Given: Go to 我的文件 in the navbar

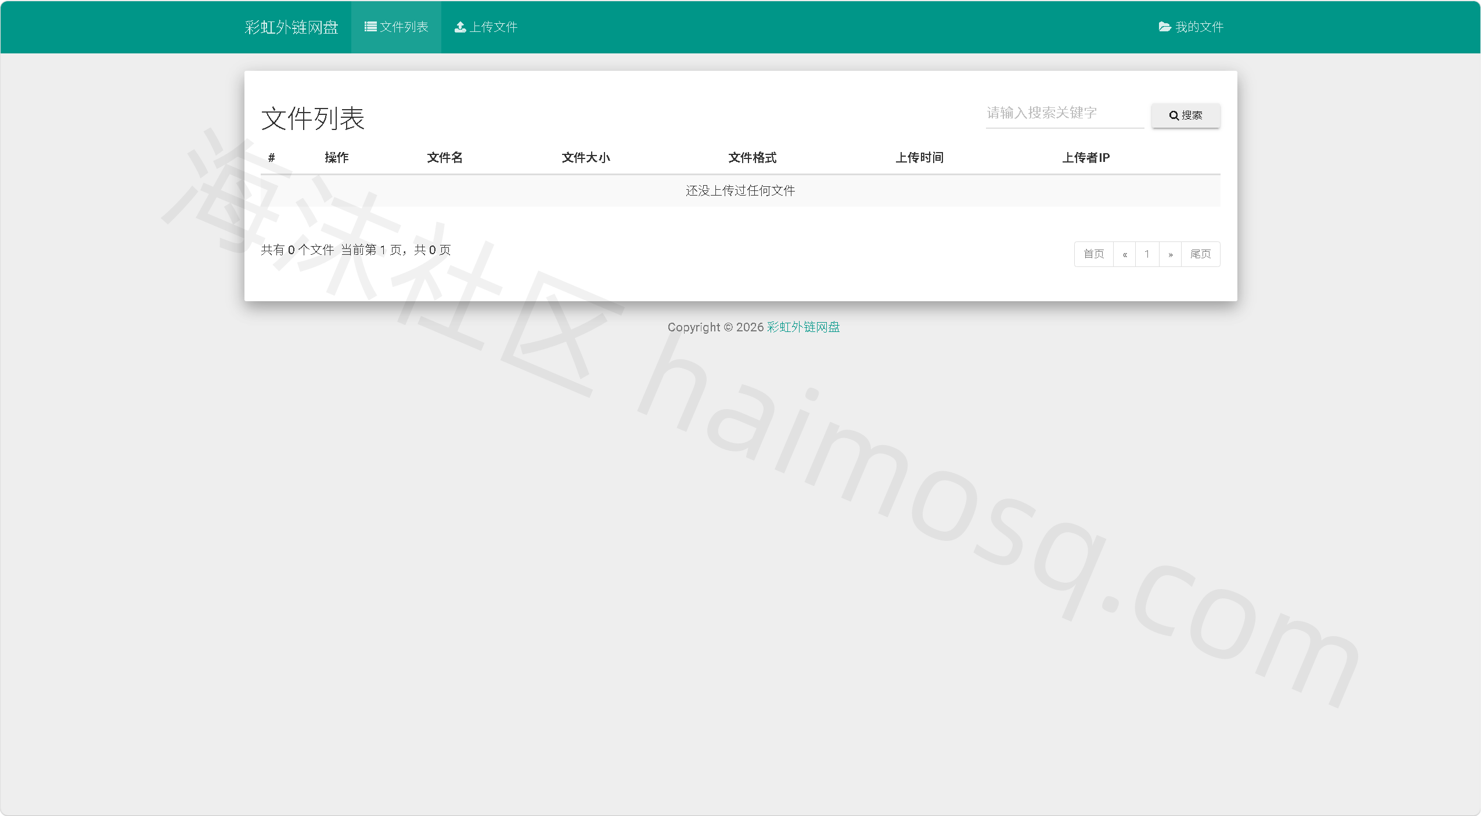Looking at the screenshot, I should tap(1191, 27).
